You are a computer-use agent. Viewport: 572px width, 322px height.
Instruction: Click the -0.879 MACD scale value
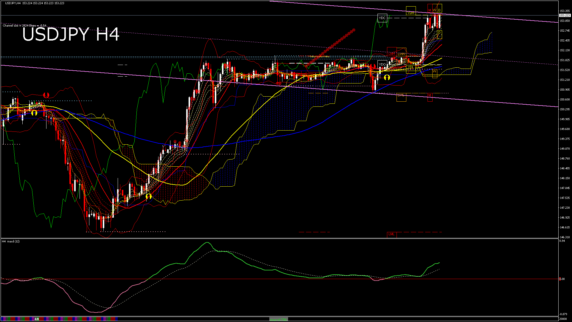pyautogui.click(x=563, y=314)
